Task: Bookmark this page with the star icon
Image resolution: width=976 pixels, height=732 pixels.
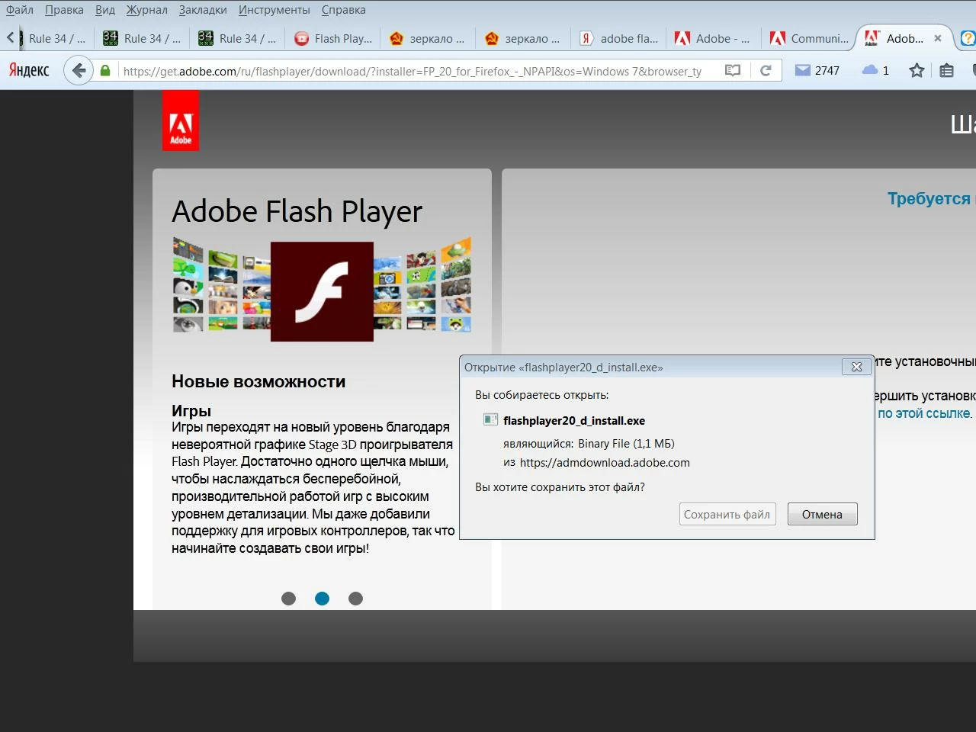Action: coord(917,70)
